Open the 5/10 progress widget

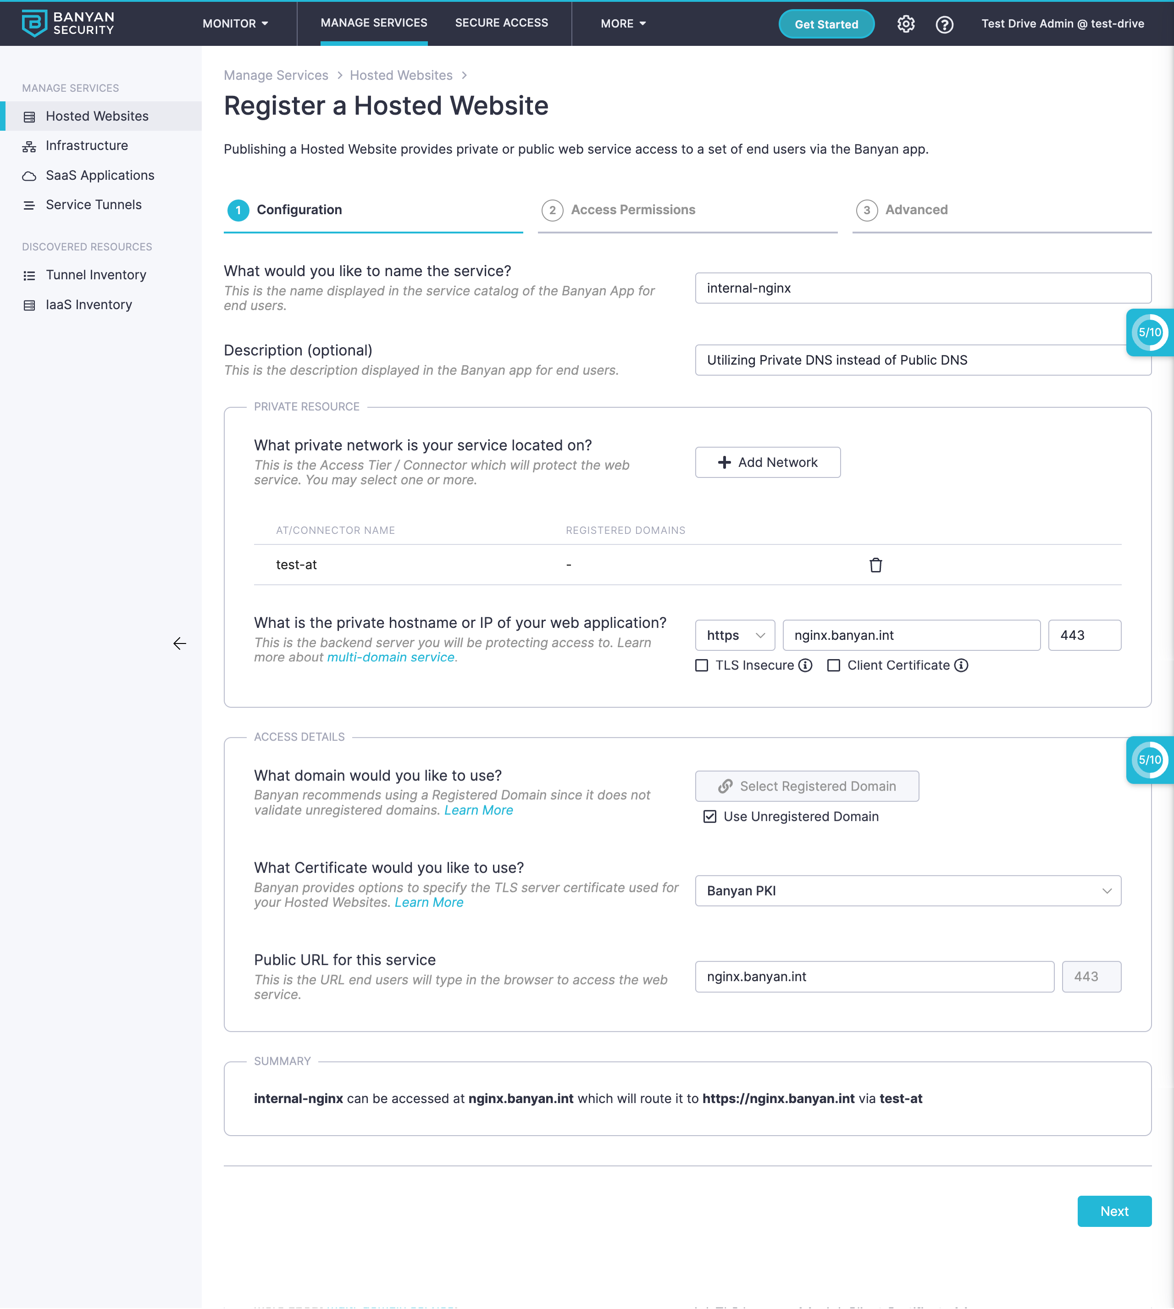(x=1150, y=333)
